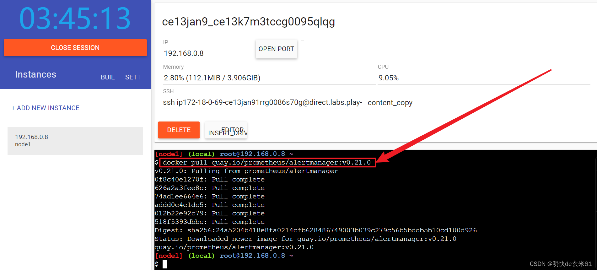
Task: Click the Instances heading
Action: tap(36, 74)
